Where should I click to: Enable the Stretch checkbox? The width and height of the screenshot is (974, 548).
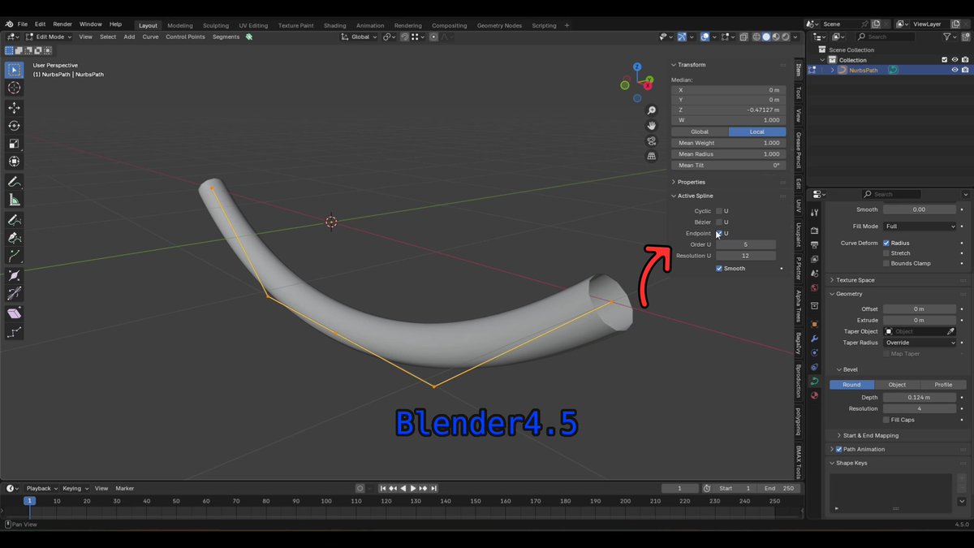pos(886,253)
